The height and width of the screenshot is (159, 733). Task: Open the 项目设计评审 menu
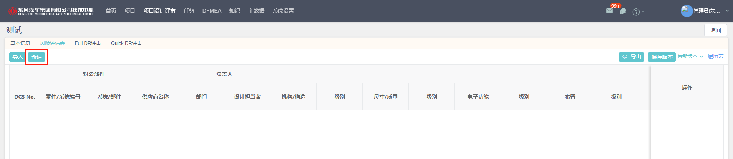tap(159, 11)
